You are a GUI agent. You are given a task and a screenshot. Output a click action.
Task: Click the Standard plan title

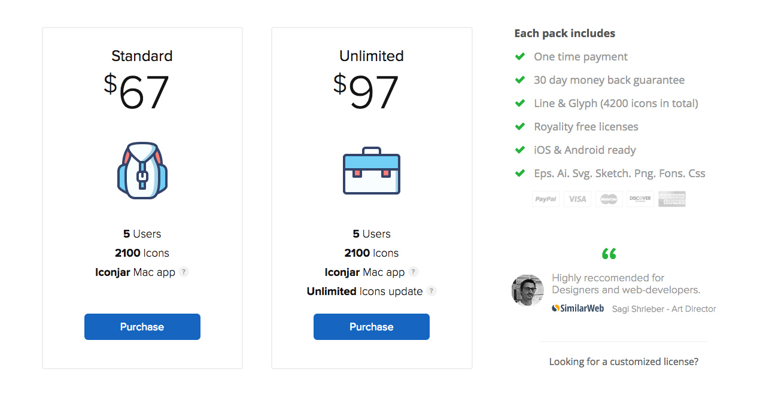[x=142, y=56]
